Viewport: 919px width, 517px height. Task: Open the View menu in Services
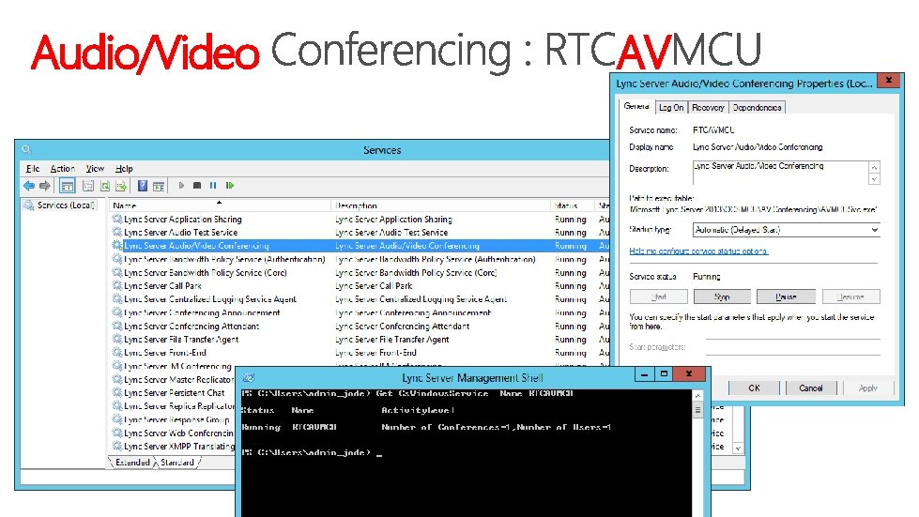(x=95, y=169)
